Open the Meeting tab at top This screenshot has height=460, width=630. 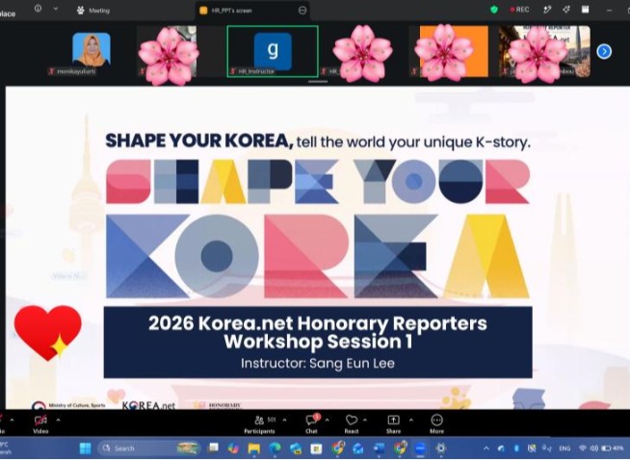(93, 11)
